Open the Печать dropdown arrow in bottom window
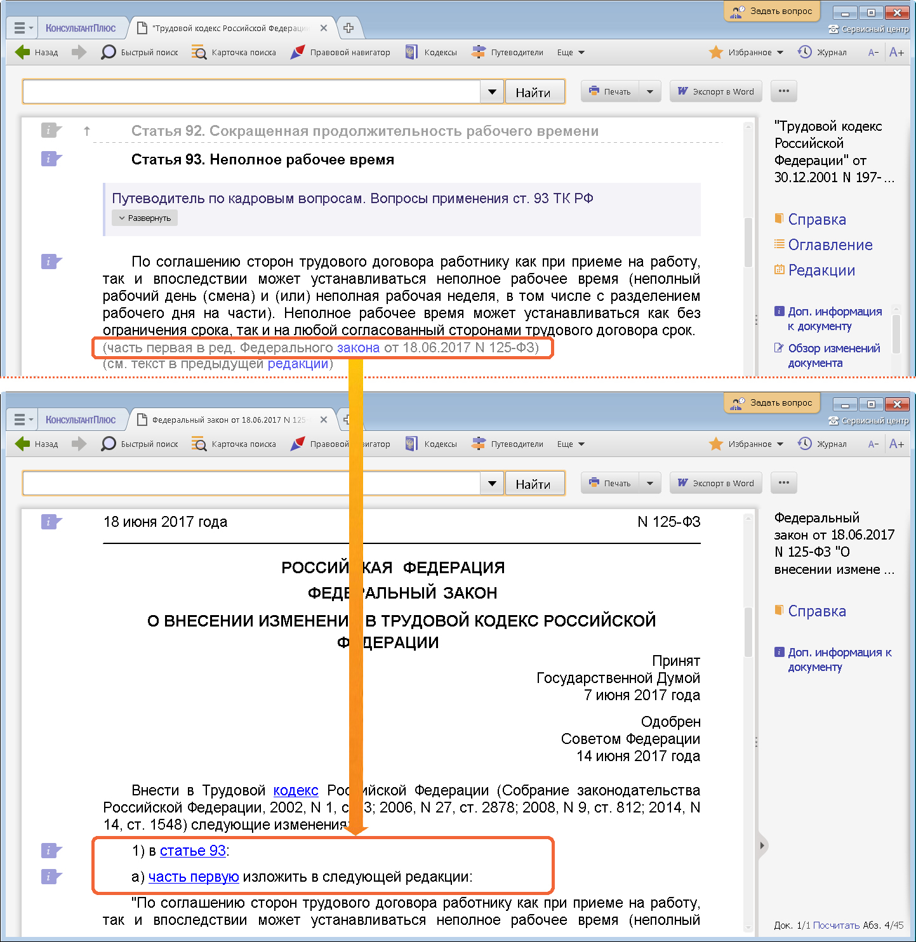The width and height of the screenshot is (916, 942). tap(649, 483)
